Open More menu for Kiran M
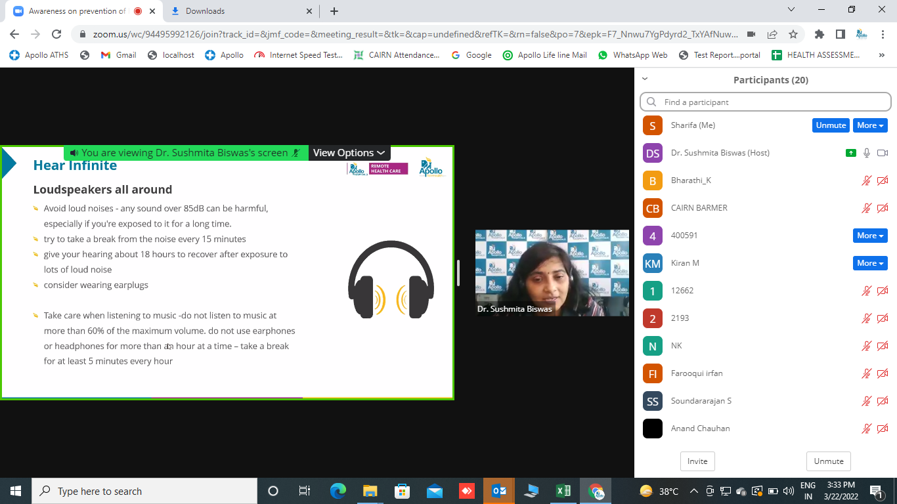This screenshot has height=504, width=897. pos(870,263)
